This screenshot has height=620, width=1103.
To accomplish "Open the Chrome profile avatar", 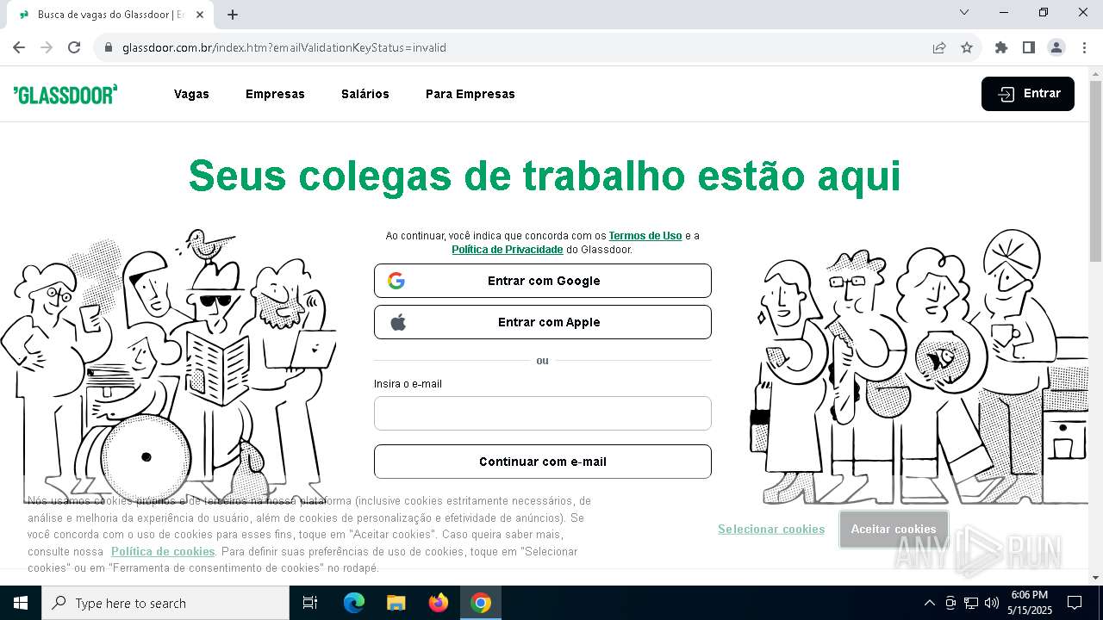I will coord(1056,47).
